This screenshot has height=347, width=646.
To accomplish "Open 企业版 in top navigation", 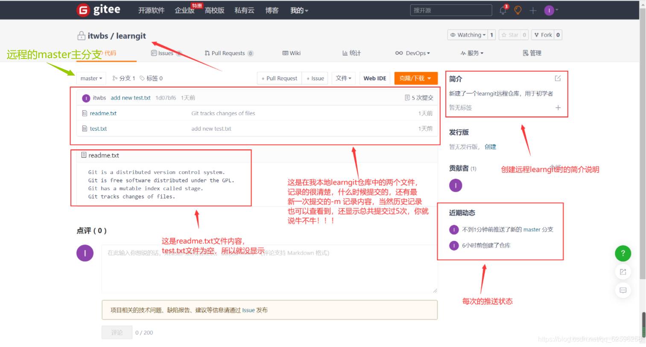I will [184, 10].
